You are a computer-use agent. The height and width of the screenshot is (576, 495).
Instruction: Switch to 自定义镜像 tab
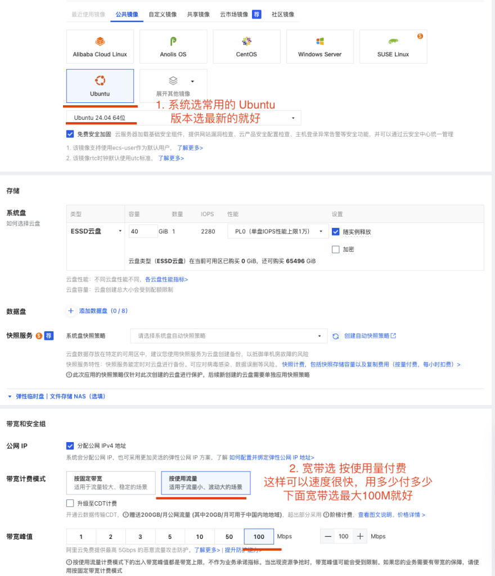point(163,14)
